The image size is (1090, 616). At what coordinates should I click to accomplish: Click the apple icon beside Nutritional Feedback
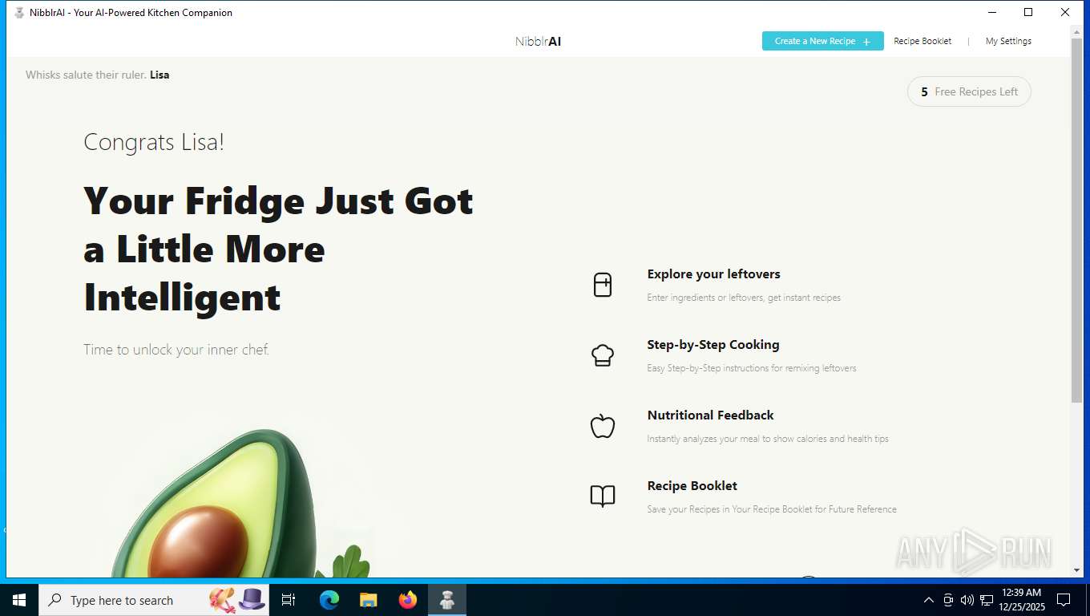pyautogui.click(x=603, y=426)
